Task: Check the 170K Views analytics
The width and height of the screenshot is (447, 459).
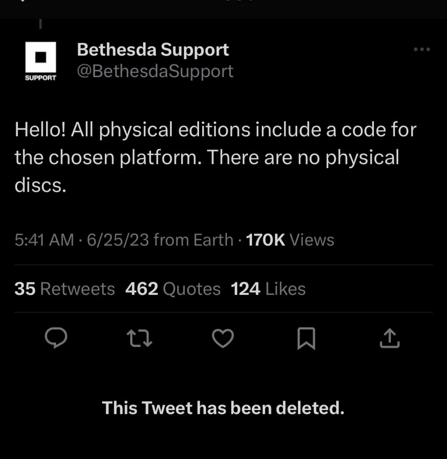Action: click(x=291, y=240)
